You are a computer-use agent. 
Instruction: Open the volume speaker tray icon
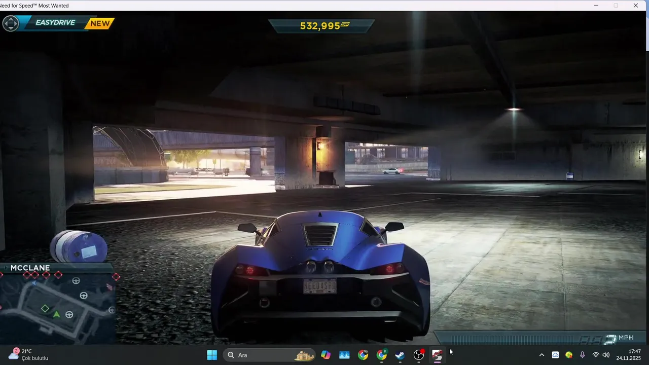[606, 355]
